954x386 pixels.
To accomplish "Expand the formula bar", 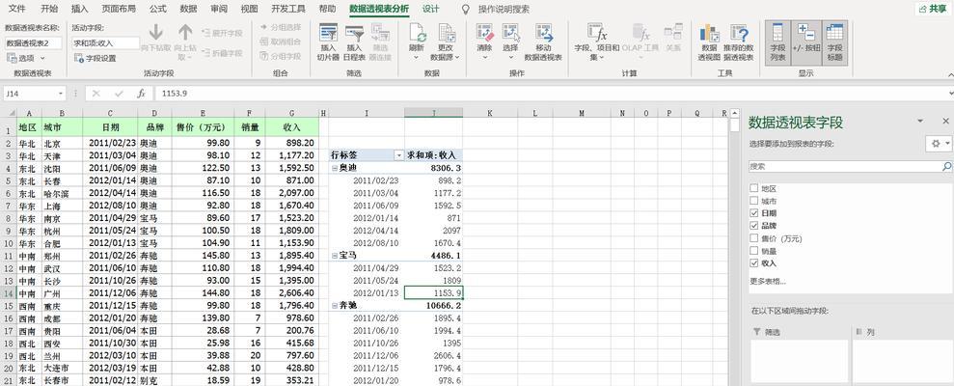I will point(950,94).
